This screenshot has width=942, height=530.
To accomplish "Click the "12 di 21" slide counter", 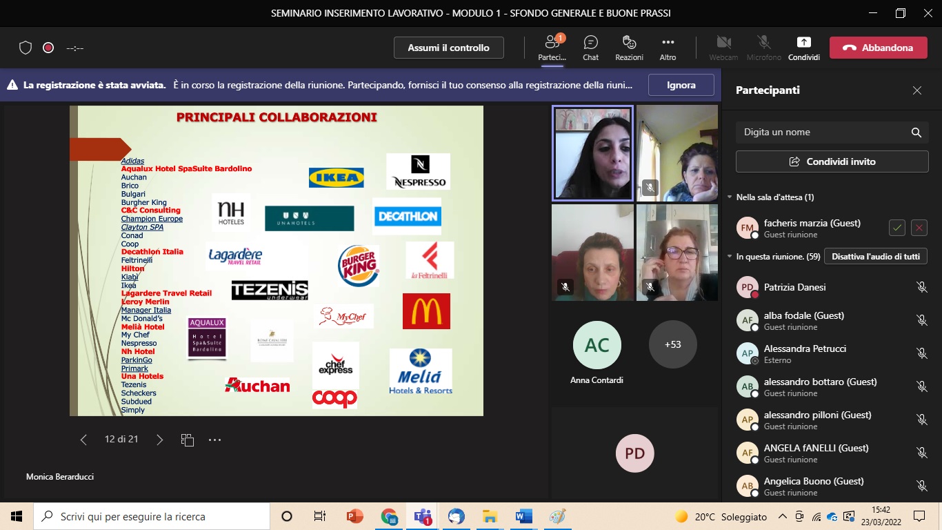I will pos(121,440).
